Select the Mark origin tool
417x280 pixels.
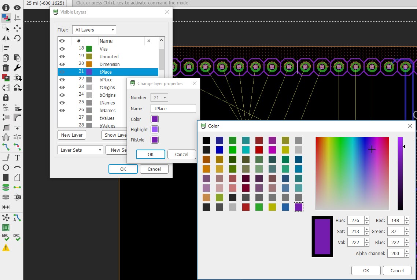click(17, 18)
